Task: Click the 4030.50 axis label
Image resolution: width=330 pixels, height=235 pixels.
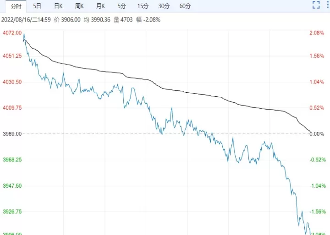Action: coord(12,82)
